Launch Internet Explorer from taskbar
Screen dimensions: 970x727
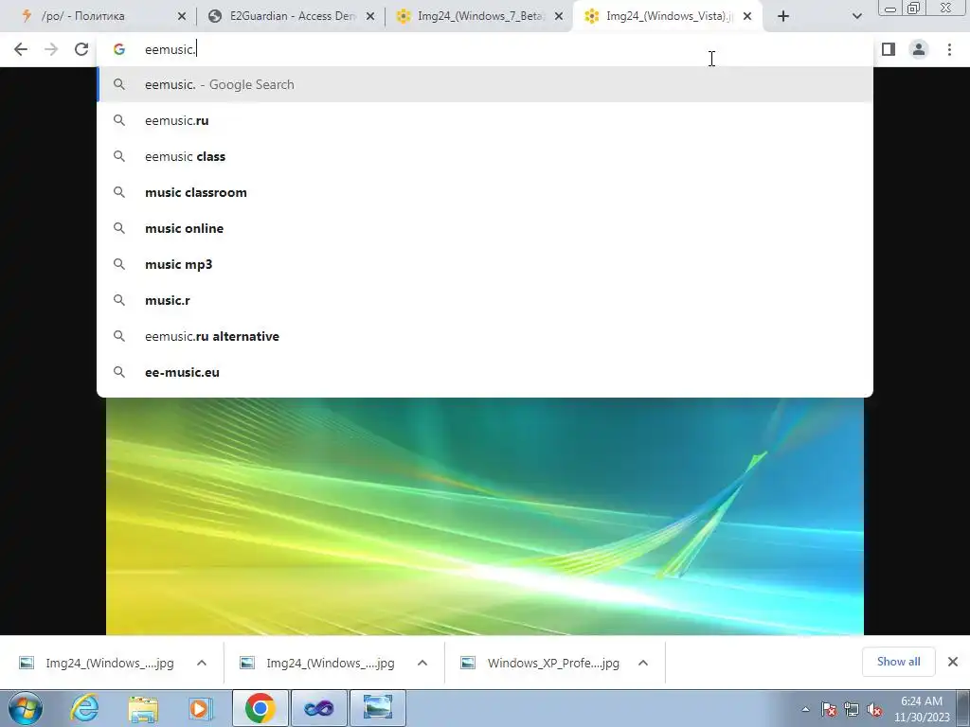click(x=84, y=708)
